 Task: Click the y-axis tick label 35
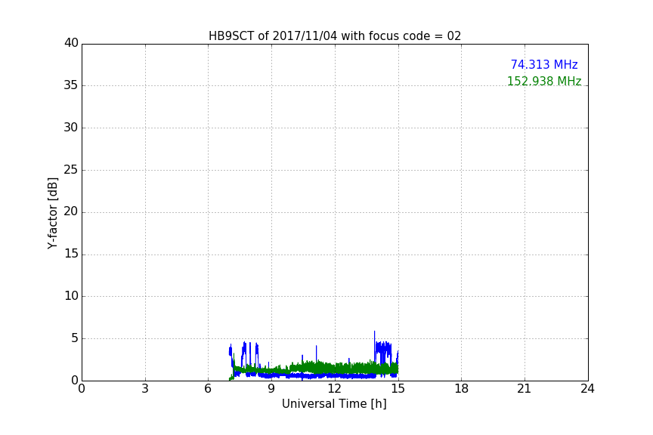point(71,85)
